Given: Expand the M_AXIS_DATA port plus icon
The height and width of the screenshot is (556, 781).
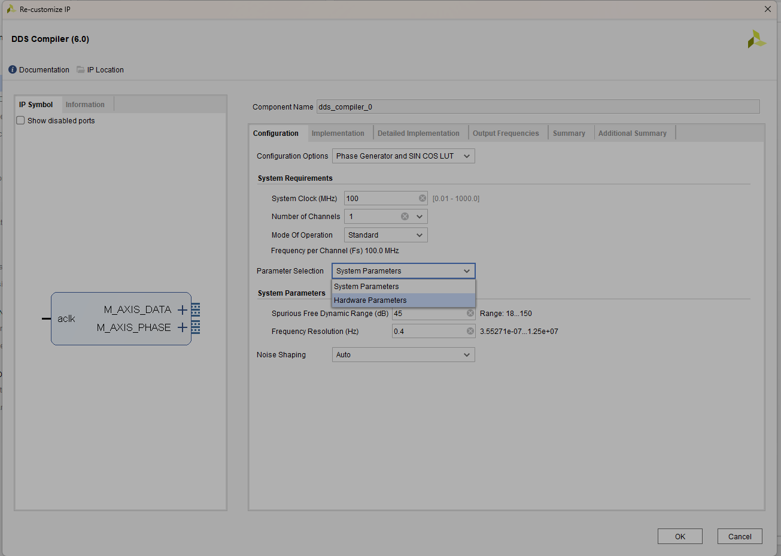Looking at the screenshot, I should [x=183, y=310].
